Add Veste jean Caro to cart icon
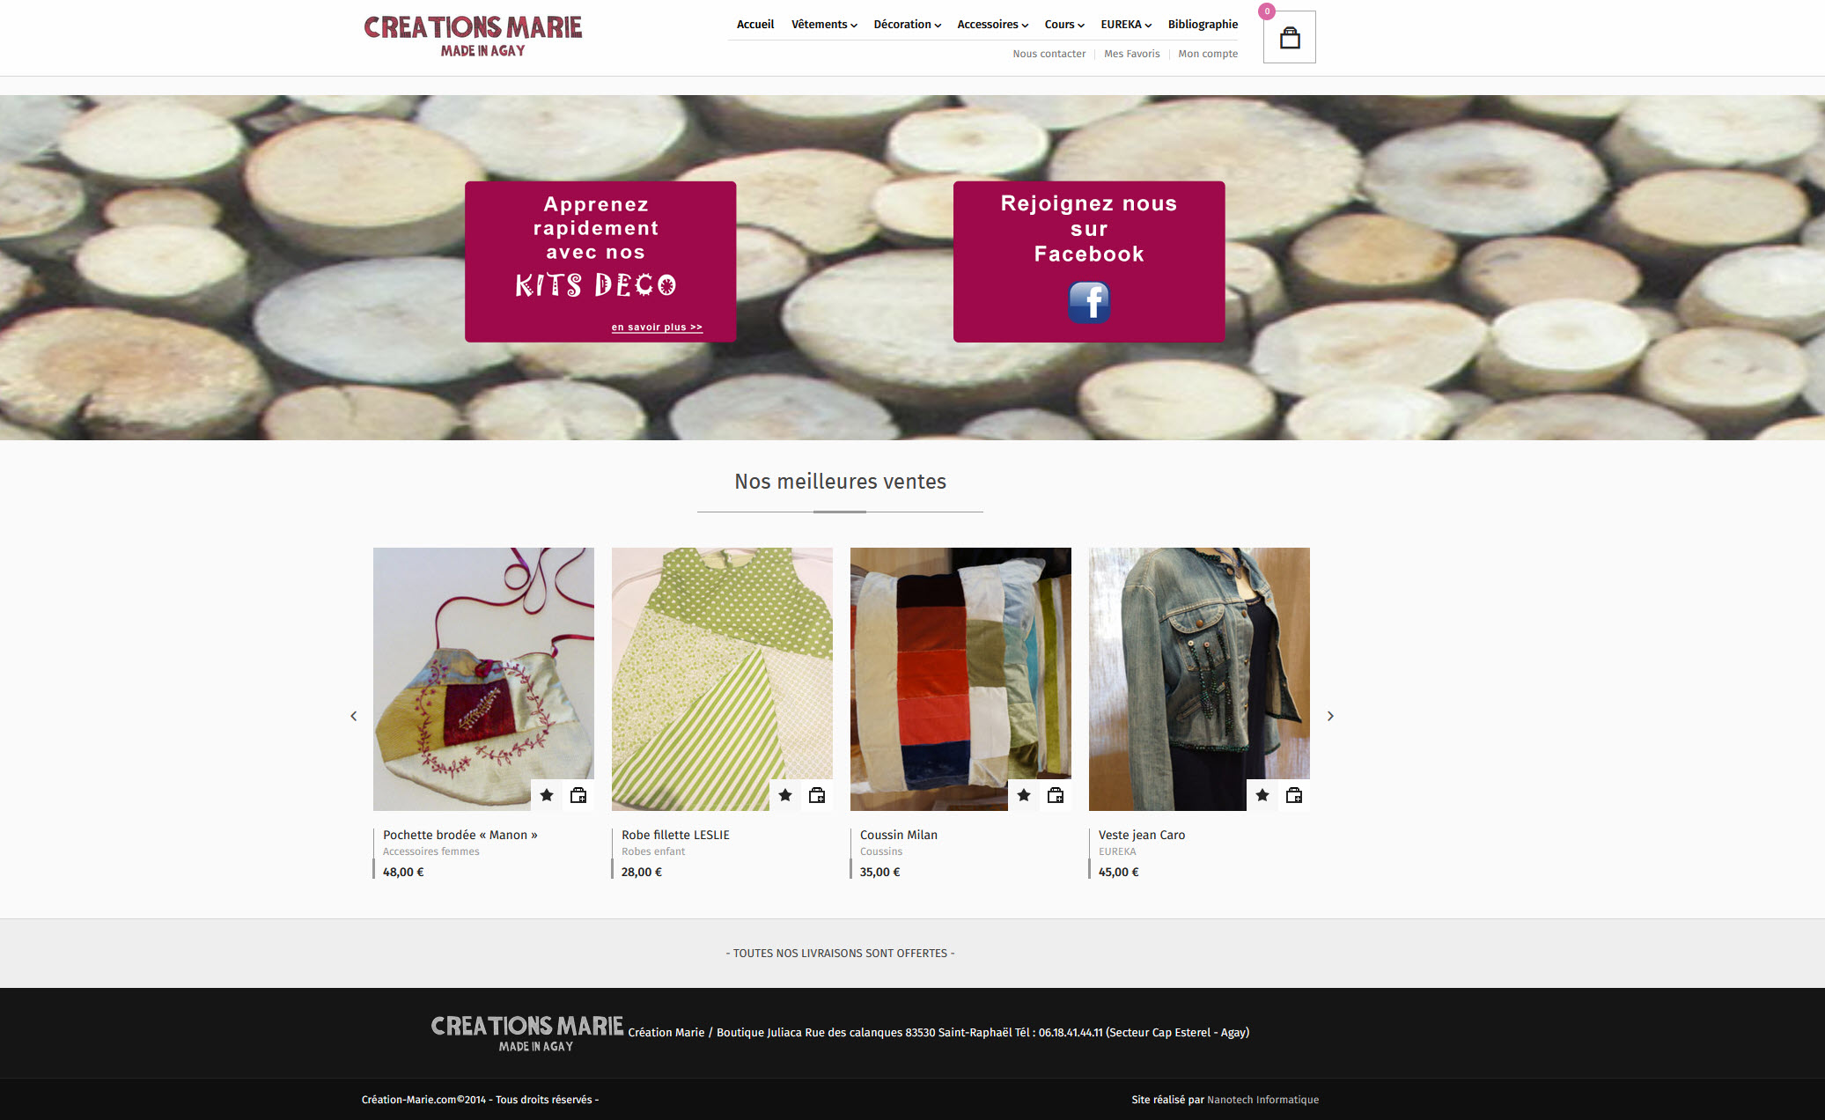Screen dimensions: 1825x1120 click(1294, 795)
